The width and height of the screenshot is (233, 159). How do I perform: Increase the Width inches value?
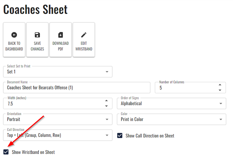click(106, 101)
